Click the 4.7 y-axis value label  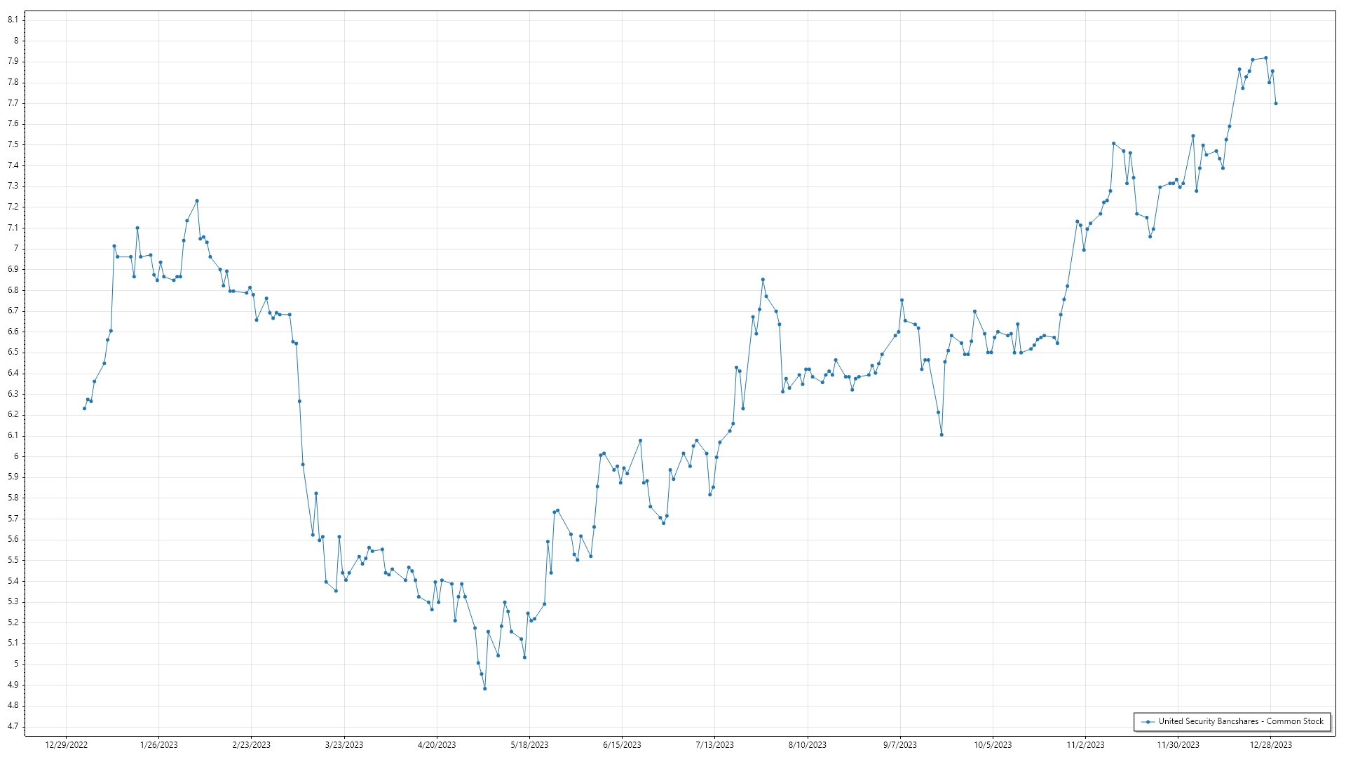coord(13,726)
